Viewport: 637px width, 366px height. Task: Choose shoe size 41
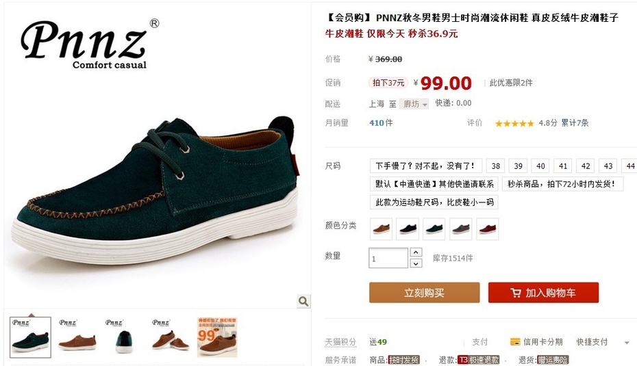pyautogui.click(x=562, y=166)
